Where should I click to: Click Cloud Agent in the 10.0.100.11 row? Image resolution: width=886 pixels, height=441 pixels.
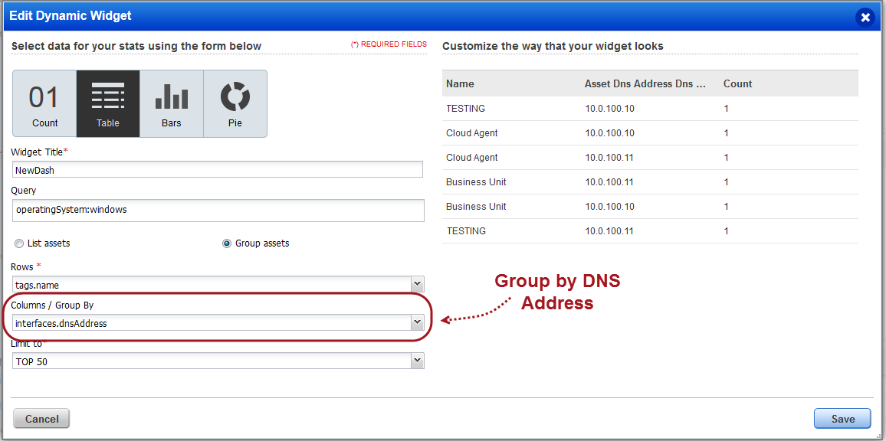pyautogui.click(x=472, y=158)
